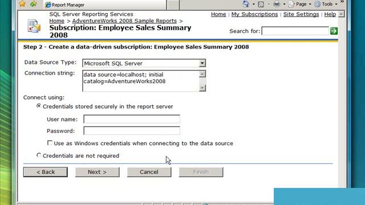The width and height of the screenshot is (365, 205).
Task: Click connection string scrollbar up arrow
Action: (202, 74)
